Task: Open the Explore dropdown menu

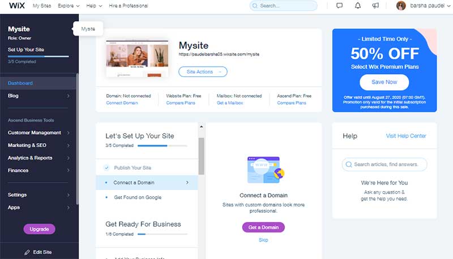Action: [69, 6]
